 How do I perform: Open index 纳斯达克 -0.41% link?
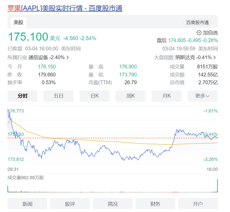point(194,57)
